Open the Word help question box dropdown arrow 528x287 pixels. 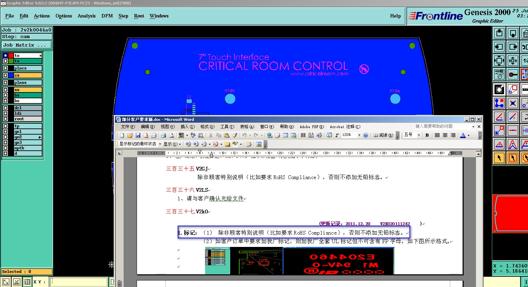pyautogui.click(x=474, y=127)
